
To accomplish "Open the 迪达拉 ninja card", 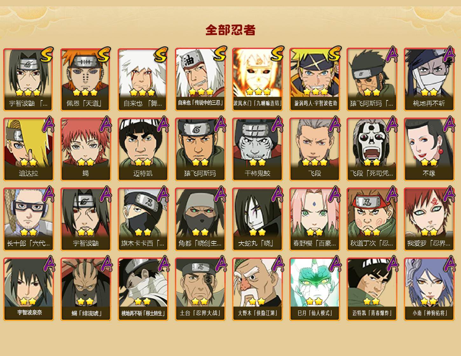I will tap(28, 149).
